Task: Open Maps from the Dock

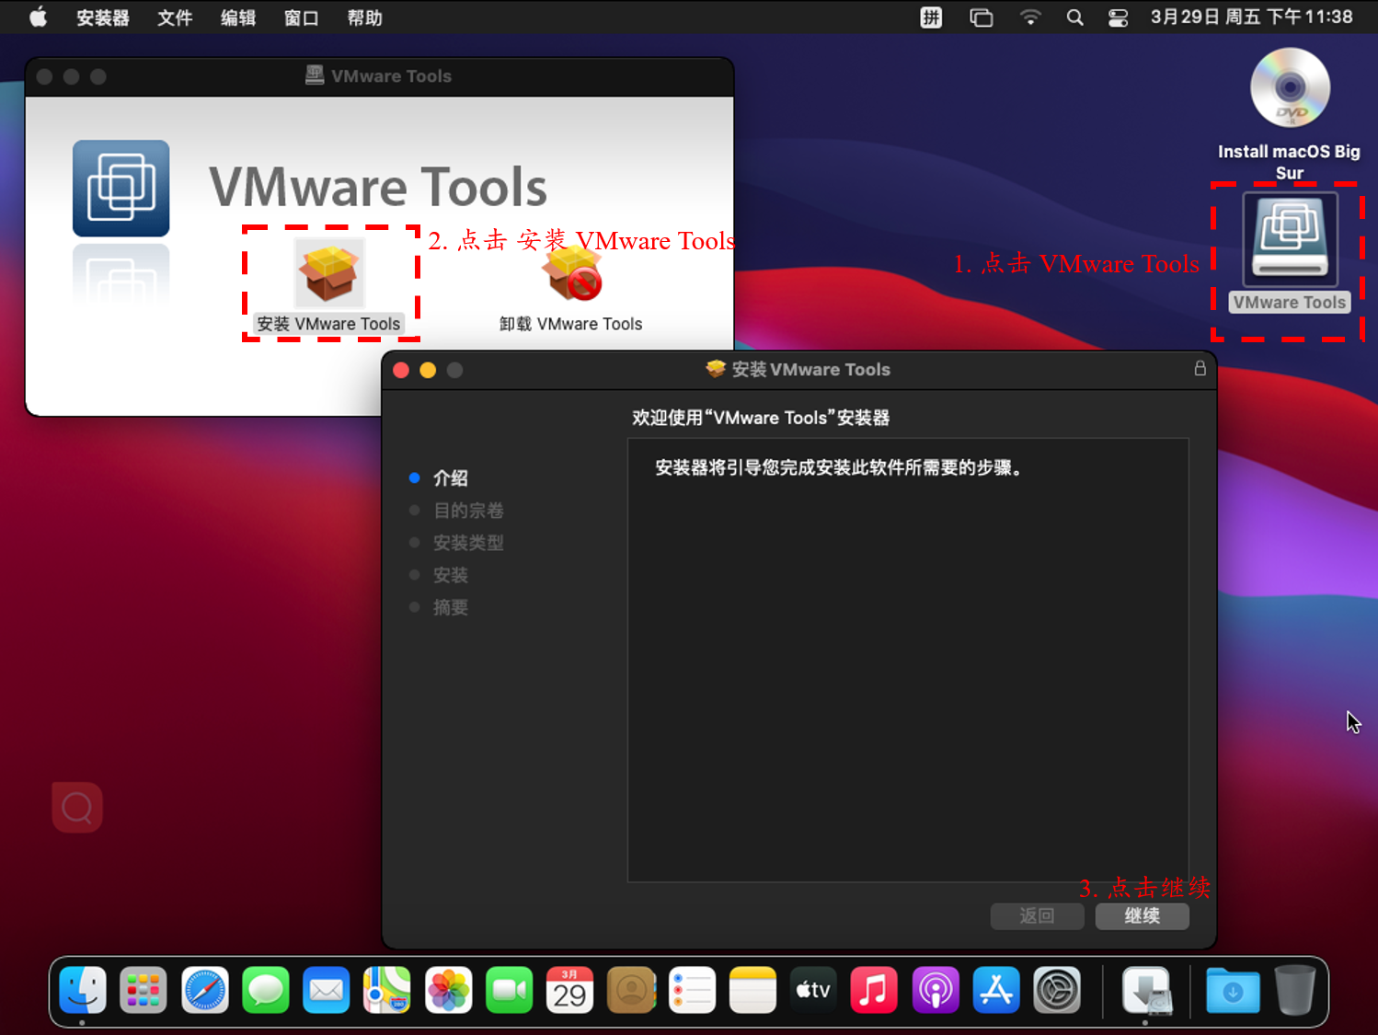Action: [387, 990]
